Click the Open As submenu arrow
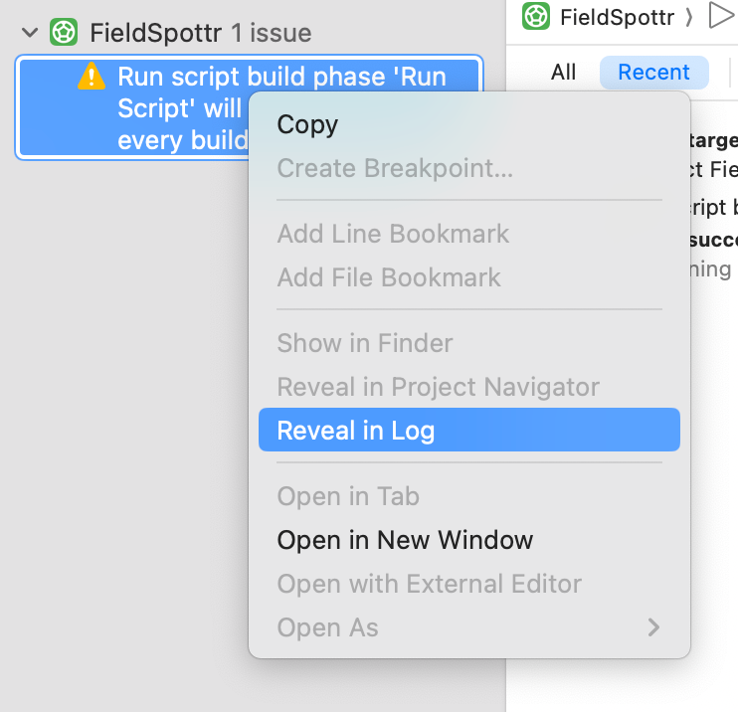Image resolution: width=738 pixels, height=712 pixels. click(x=653, y=627)
